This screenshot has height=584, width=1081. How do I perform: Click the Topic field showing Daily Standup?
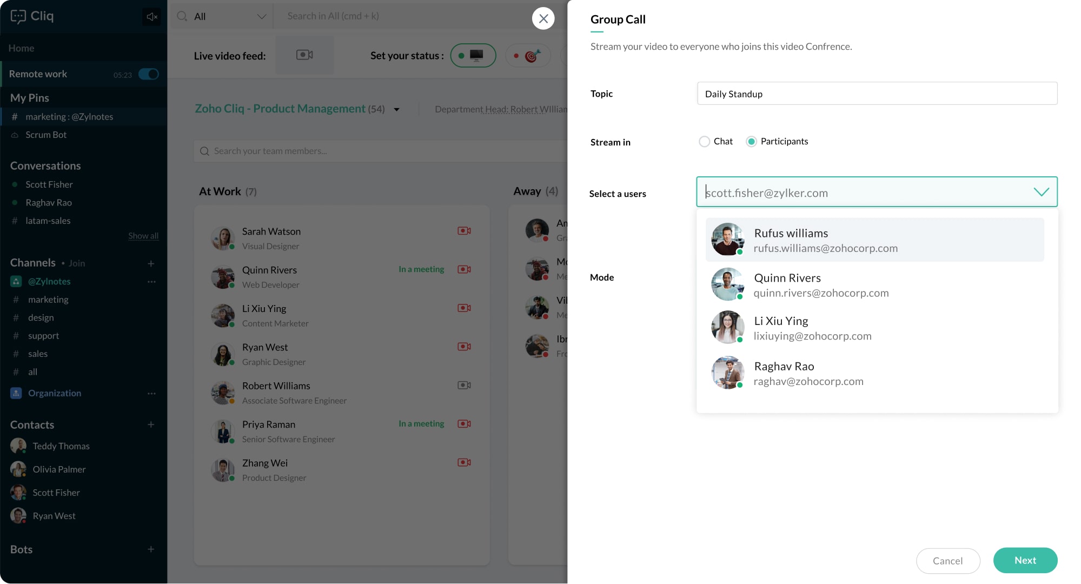[877, 94]
